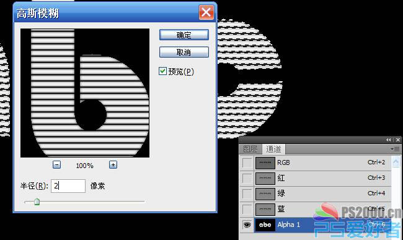Select the Alpha 1 channel name
Screen dimensions: 403x240
tap(289, 224)
